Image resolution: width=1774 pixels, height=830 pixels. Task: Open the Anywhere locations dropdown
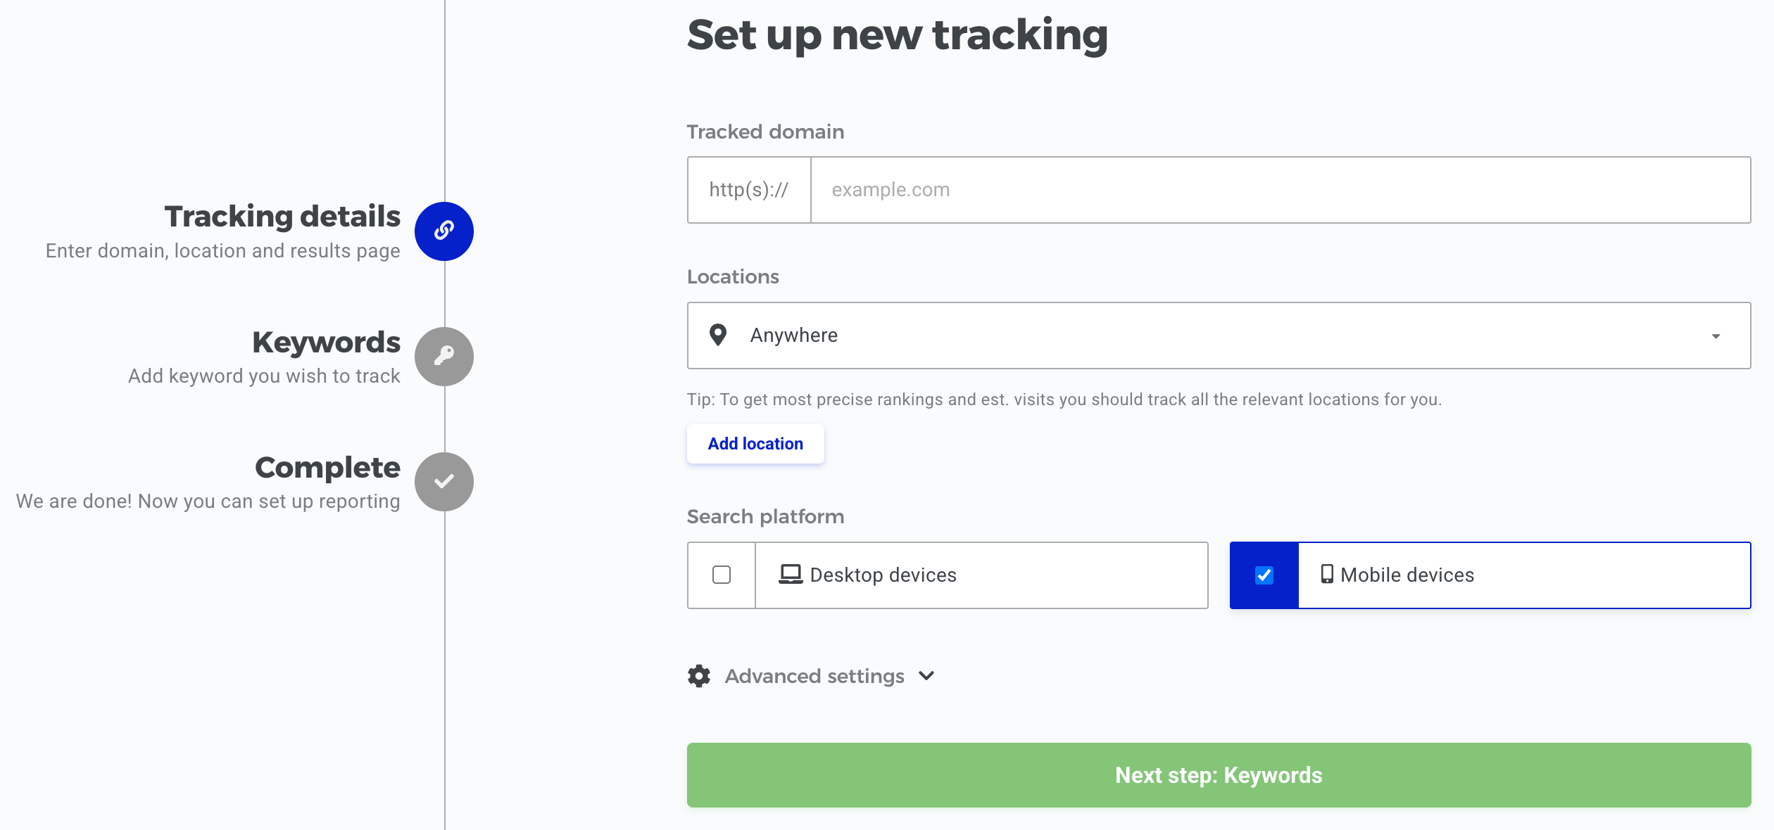pos(1219,336)
